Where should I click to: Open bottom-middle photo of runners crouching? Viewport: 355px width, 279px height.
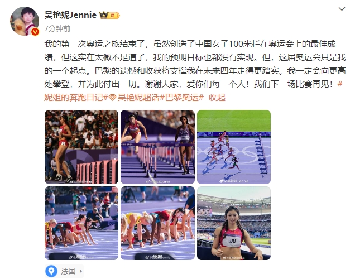[x=157, y=223]
